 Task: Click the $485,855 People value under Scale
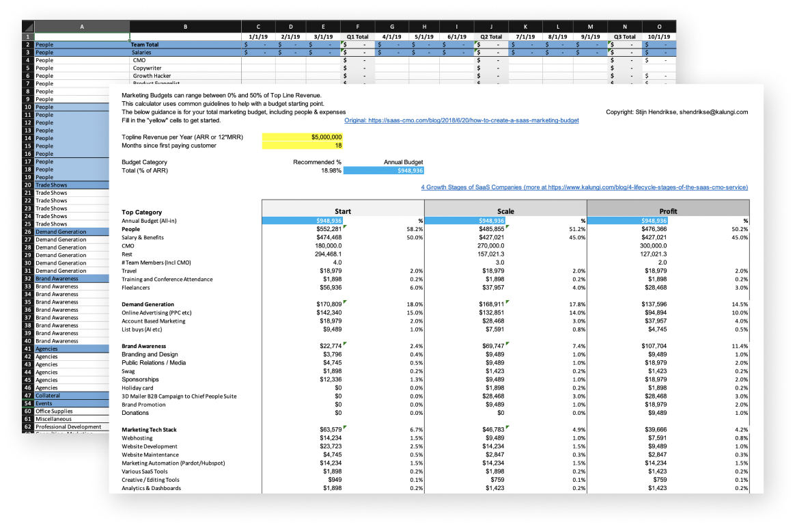492,229
